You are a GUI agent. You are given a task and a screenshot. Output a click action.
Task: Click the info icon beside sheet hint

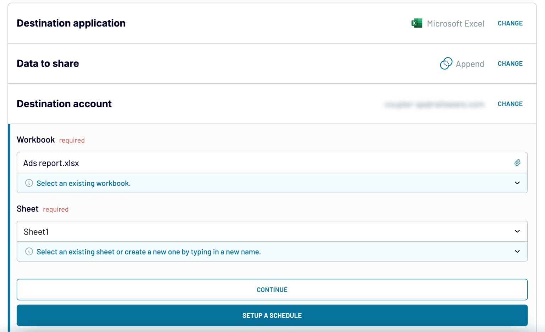click(x=29, y=252)
